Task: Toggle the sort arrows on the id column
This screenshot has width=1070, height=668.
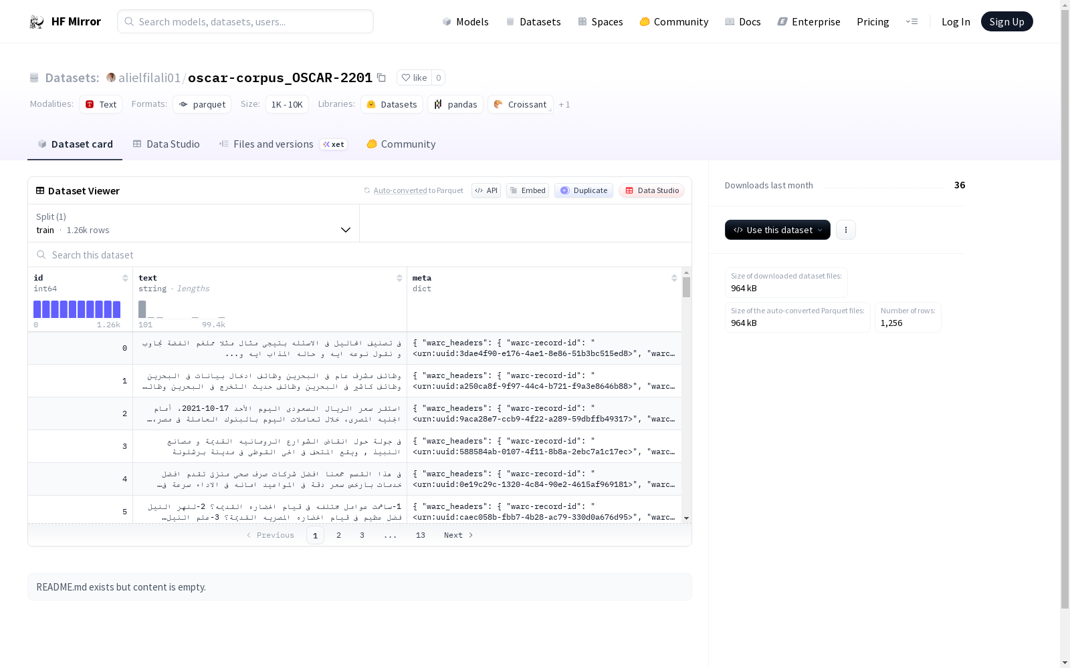Action: coord(125,277)
